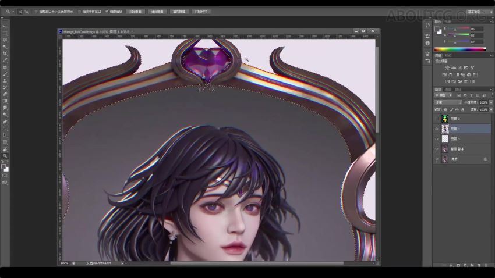Screen dimensions: 495x278
Task: Open the layer blend mode dropdown
Action: point(448,102)
